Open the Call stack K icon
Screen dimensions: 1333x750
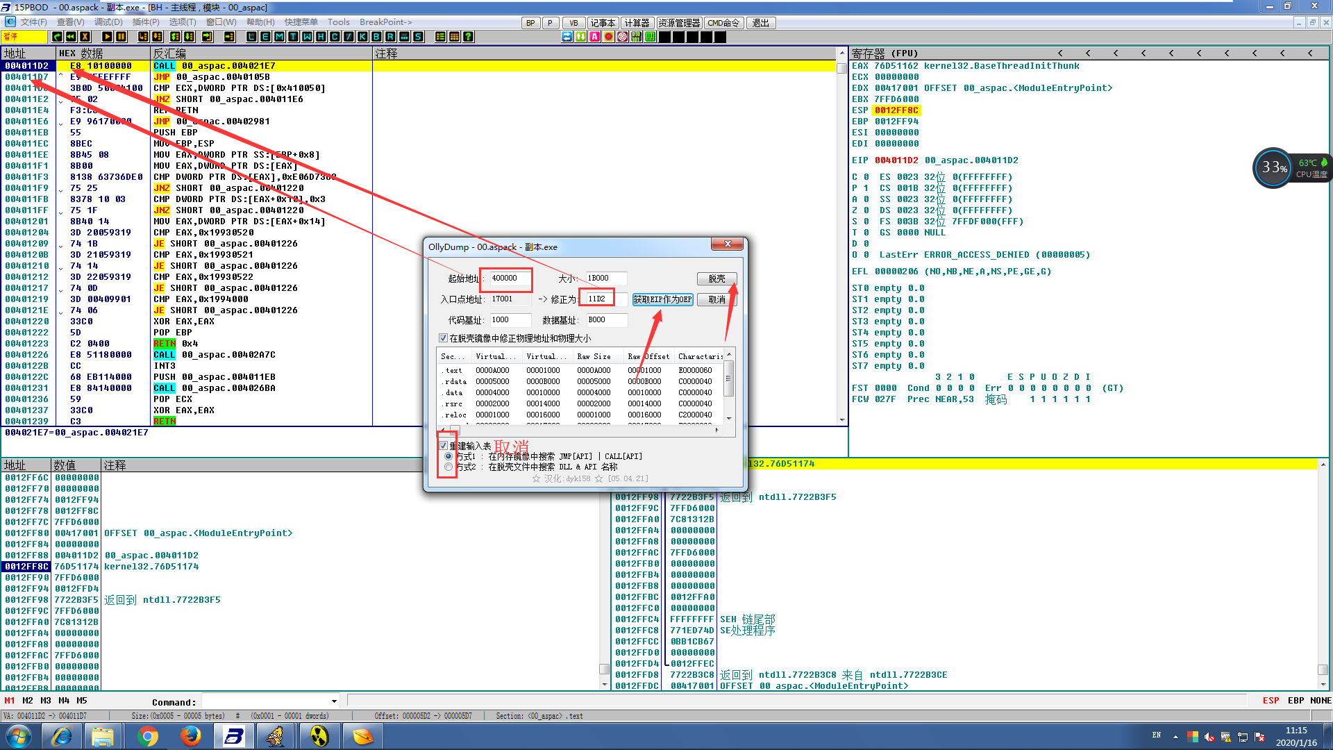[362, 37]
